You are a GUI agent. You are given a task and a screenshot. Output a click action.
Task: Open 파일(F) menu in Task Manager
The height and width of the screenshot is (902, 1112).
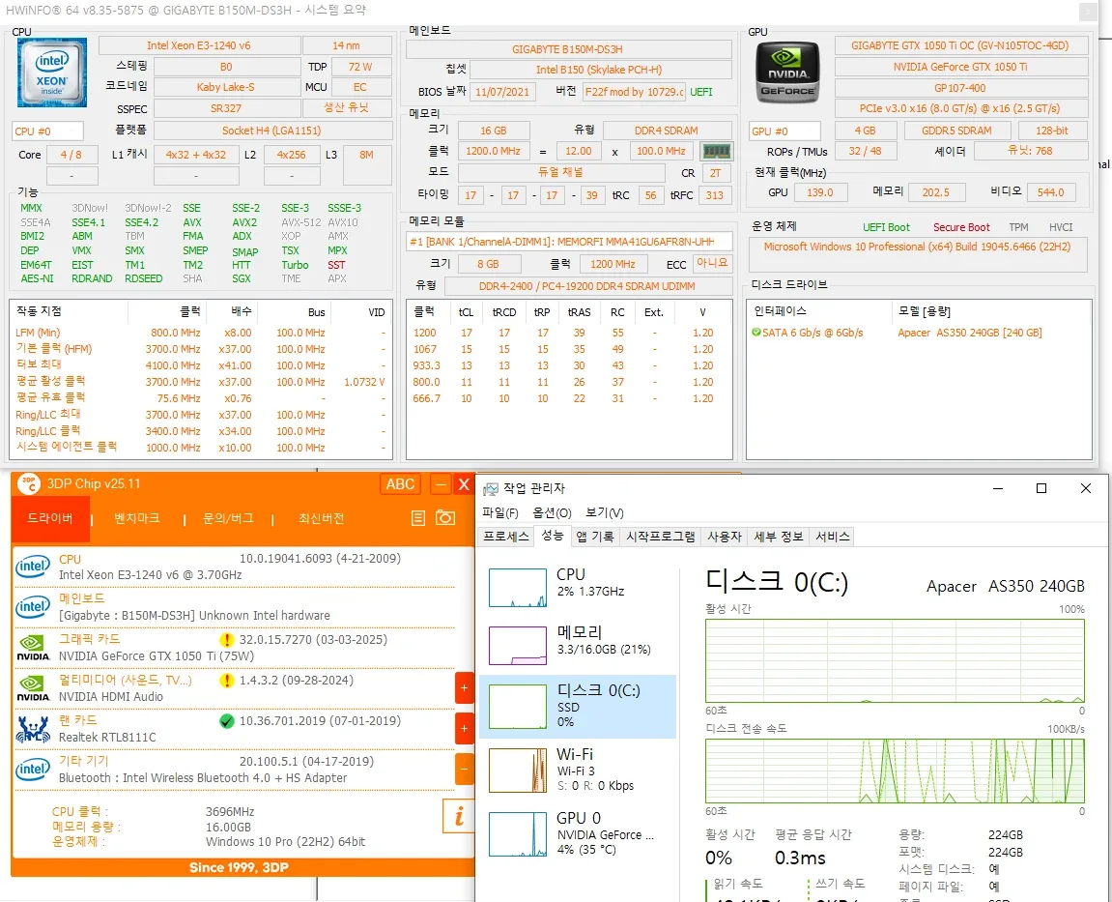coord(500,512)
